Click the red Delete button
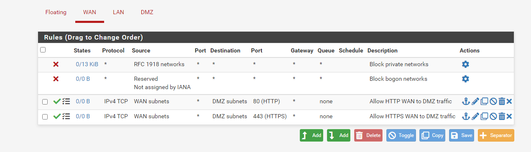 point(368,135)
